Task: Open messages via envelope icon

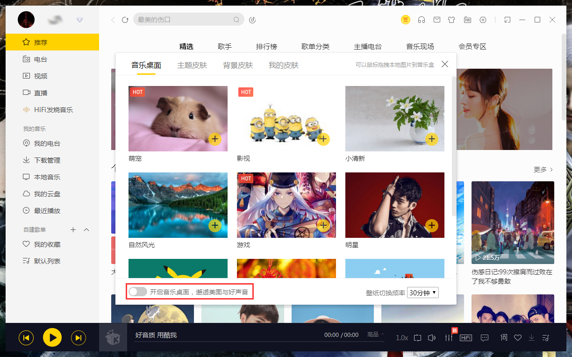Action: (x=436, y=20)
